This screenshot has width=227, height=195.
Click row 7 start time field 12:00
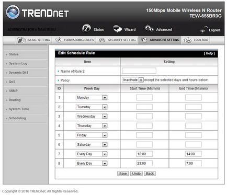[x=144, y=154]
